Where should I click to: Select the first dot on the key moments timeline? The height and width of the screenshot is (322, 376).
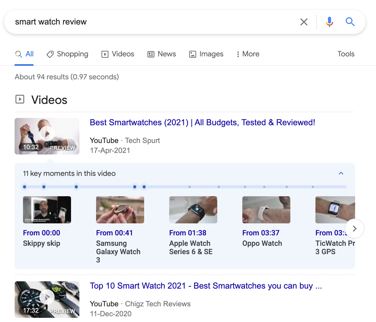(25, 187)
